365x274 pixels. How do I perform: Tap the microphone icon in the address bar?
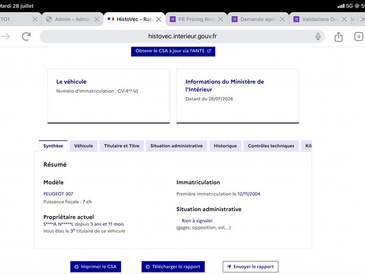pos(318,37)
